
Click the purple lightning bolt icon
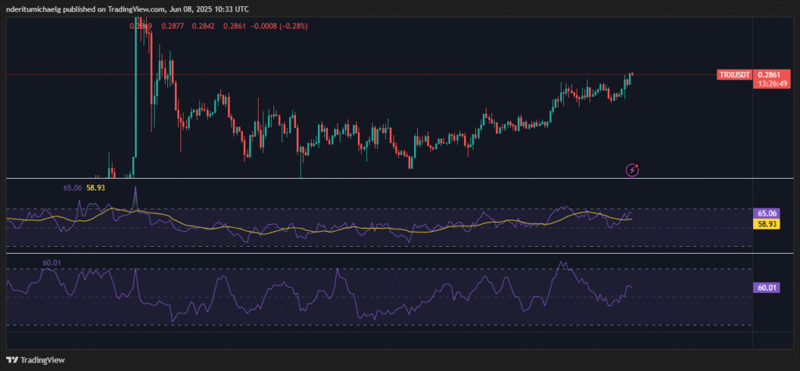pos(634,169)
